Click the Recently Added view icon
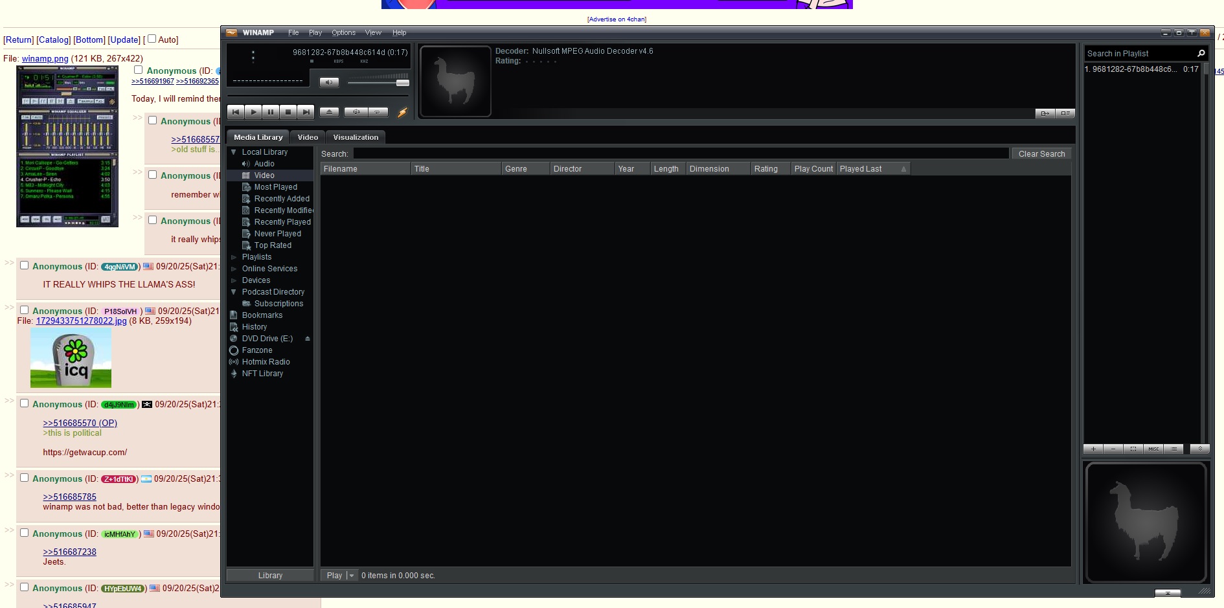The width and height of the screenshot is (1224, 608). [246, 199]
